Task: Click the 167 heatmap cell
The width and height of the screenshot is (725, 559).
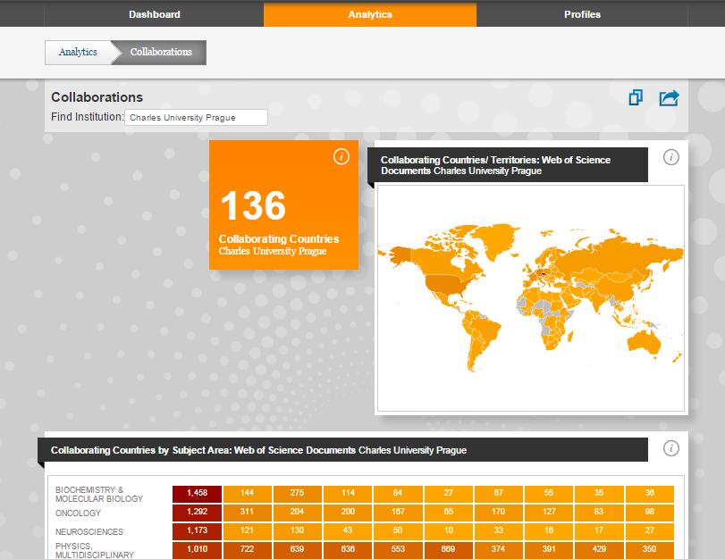Action: [x=398, y=512]
